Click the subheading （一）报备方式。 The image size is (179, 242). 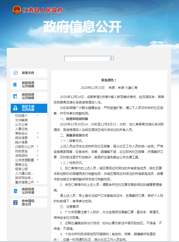coord(72,141)
